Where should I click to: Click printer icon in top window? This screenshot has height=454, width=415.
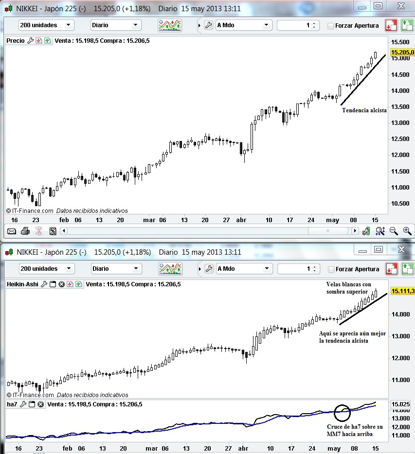coord(25,231)
